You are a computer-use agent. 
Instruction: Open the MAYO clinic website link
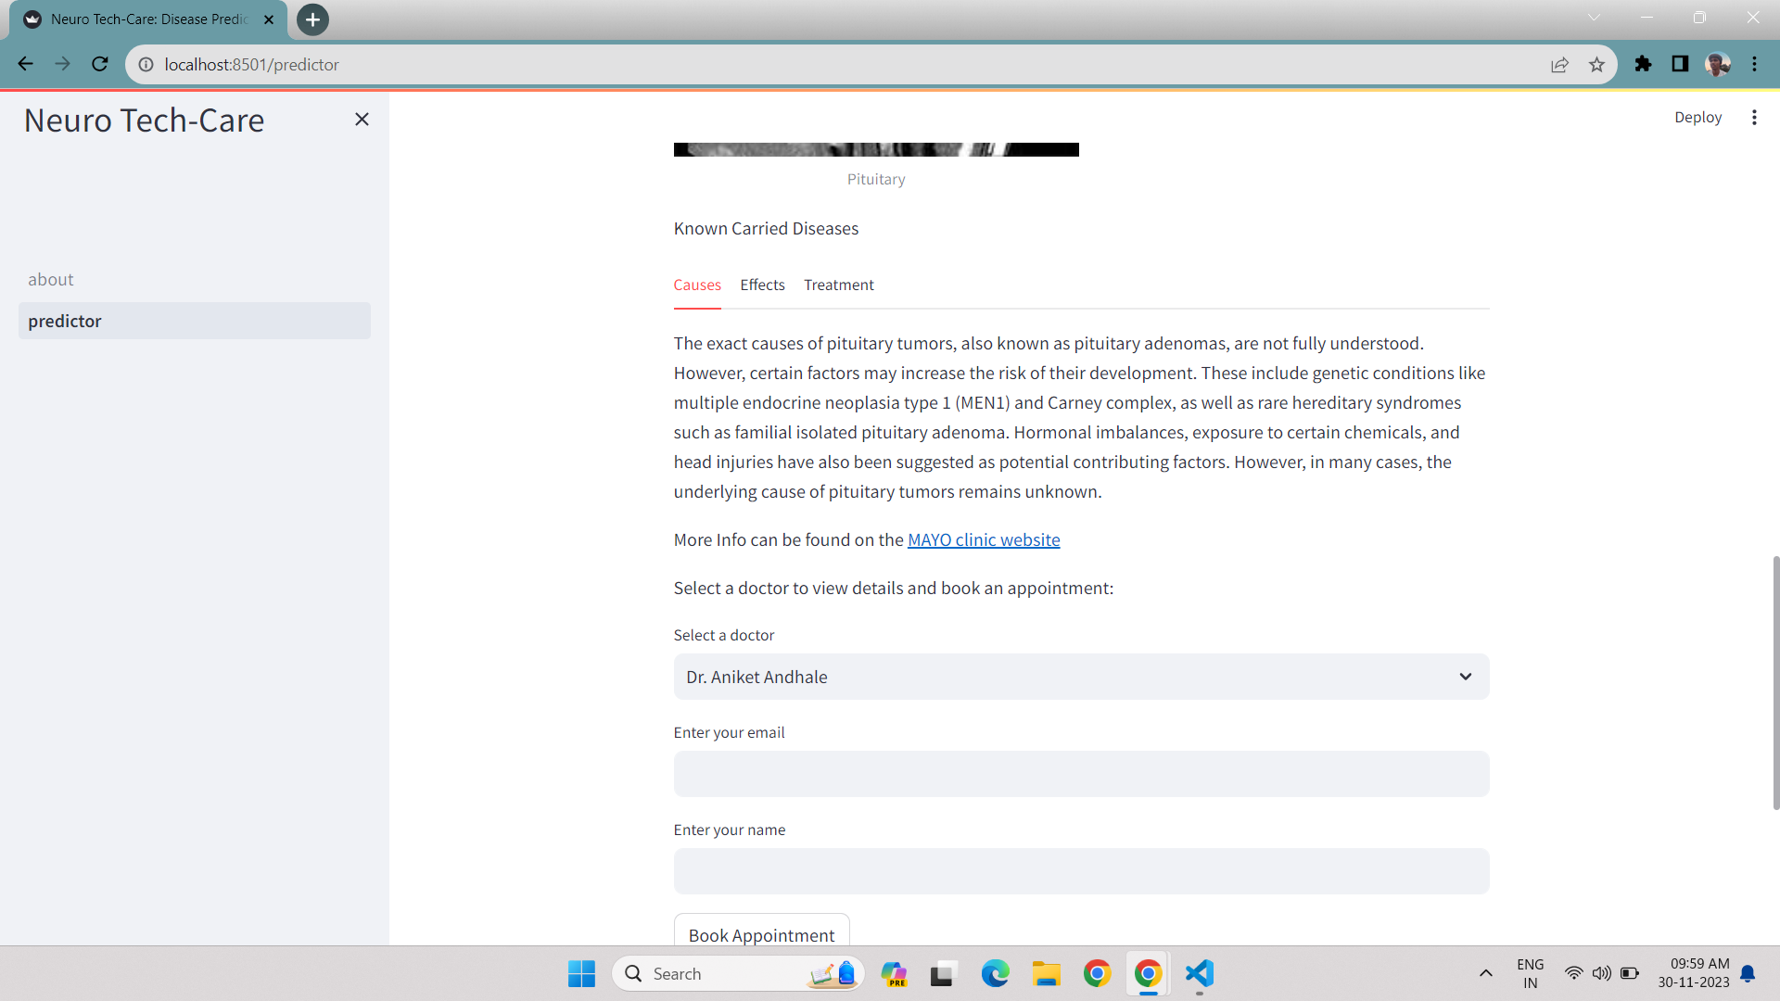(x=983, y=539)
